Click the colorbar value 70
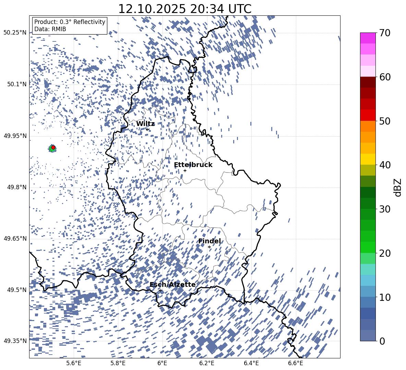Image resolution: width=406 pixels, height=370 pixels. 385,33
